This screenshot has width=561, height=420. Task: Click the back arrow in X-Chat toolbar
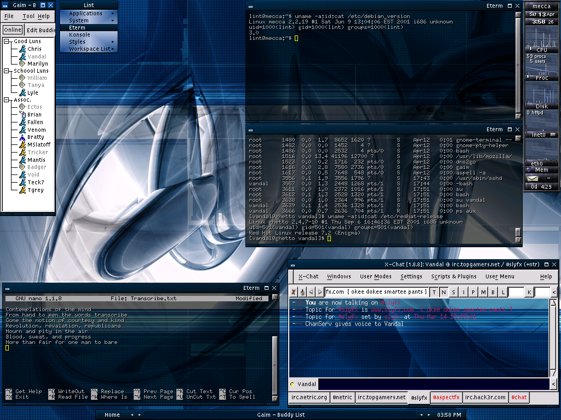311,291
